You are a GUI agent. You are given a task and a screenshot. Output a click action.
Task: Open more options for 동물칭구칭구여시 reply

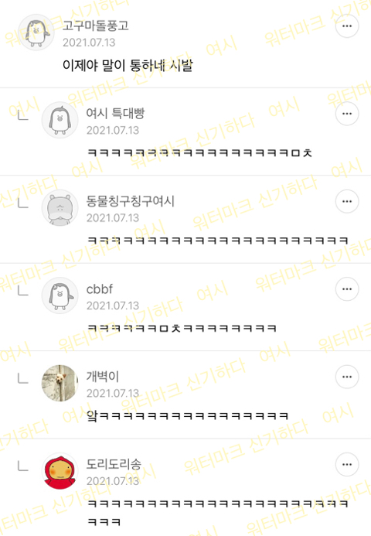coord(347,201)
